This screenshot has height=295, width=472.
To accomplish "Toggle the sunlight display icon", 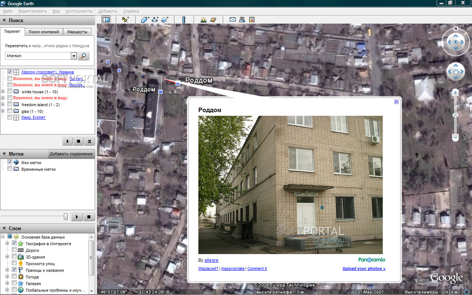I will tap(204, 20).
